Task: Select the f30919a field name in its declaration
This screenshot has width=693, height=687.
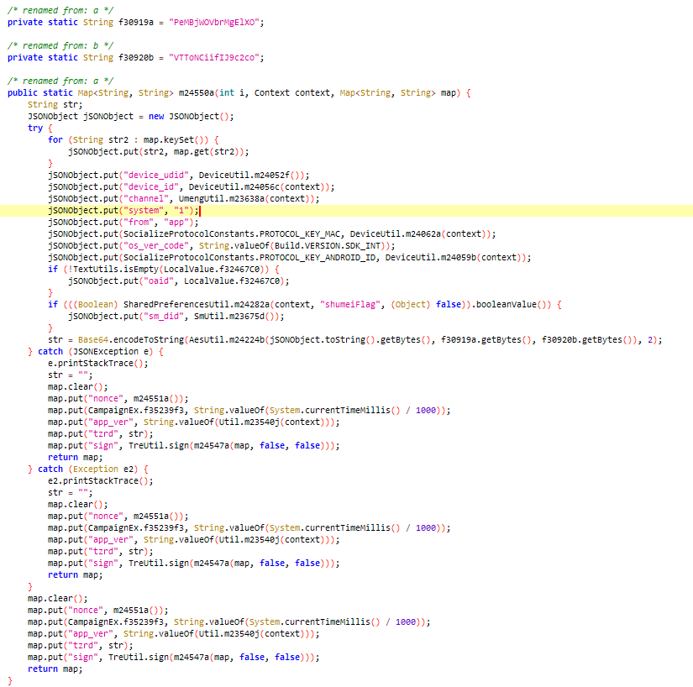Action: pos(136,22)
